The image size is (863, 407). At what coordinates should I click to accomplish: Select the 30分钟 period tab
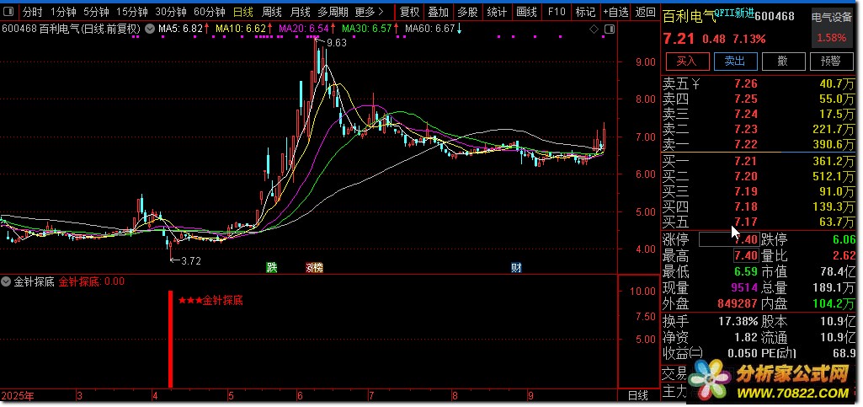click(x=171, y=12)
